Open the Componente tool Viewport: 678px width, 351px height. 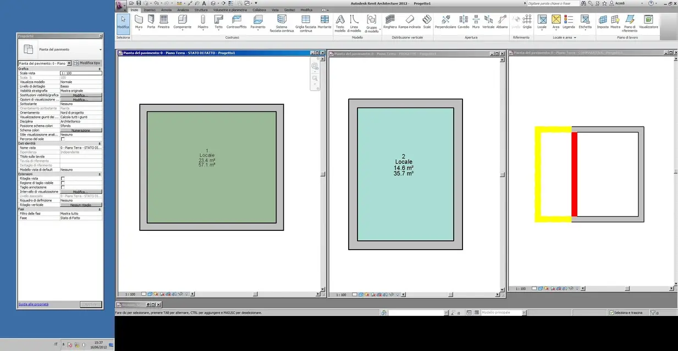tap(183, 22)
